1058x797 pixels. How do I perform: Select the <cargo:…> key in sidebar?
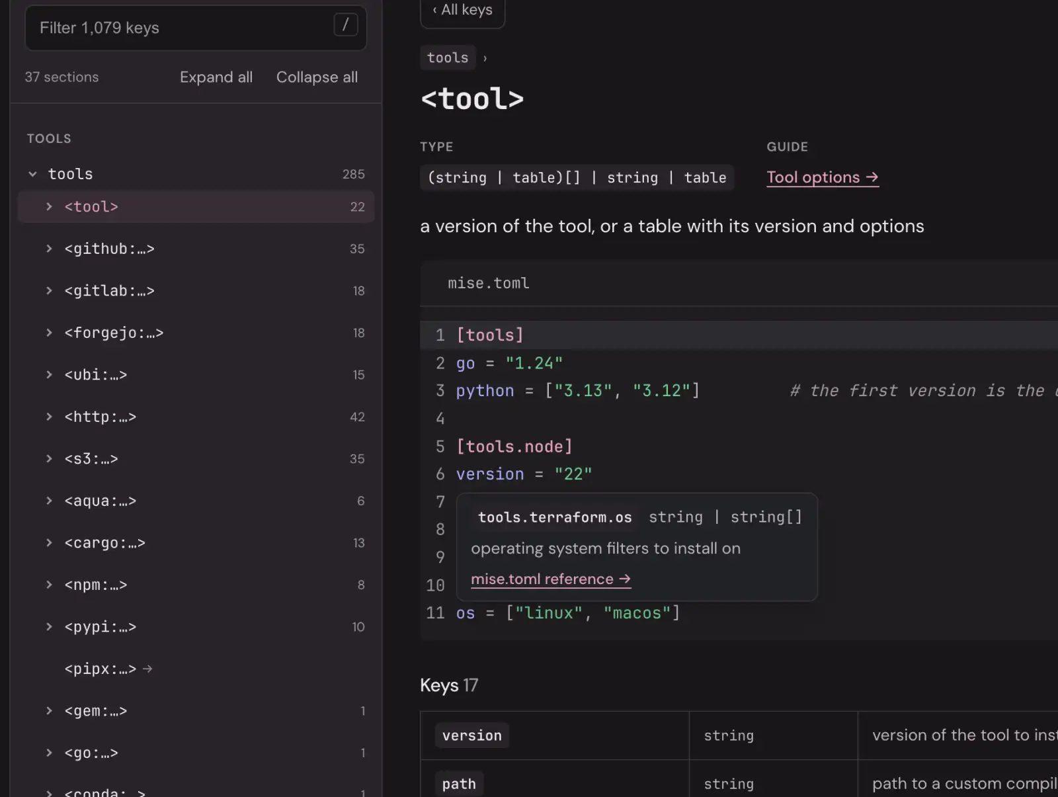coord(104,543)
